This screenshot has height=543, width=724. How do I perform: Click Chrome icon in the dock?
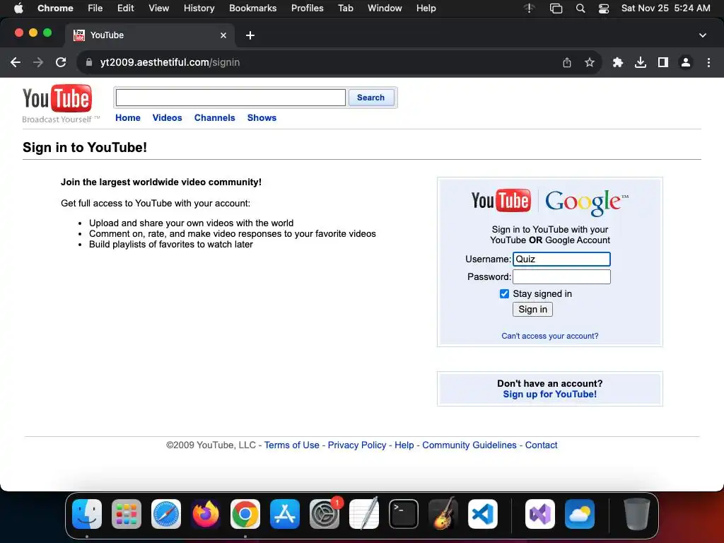point(245,514)
